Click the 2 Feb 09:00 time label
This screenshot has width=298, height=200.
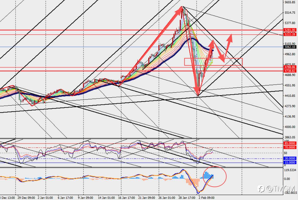206,198
